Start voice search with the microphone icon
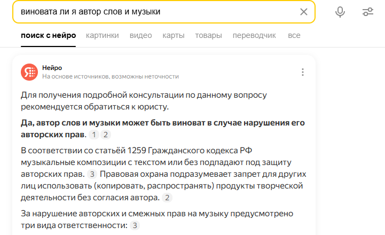 [340, 12]
